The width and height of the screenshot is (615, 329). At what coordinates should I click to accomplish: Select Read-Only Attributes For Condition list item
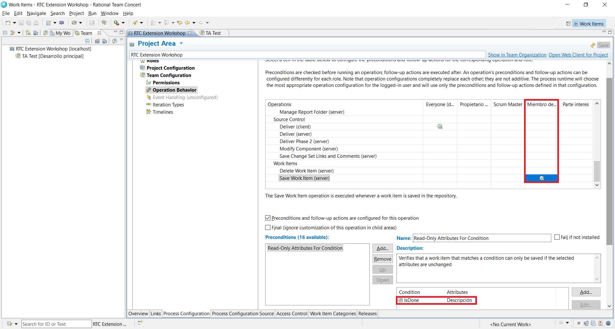[305, 248]
